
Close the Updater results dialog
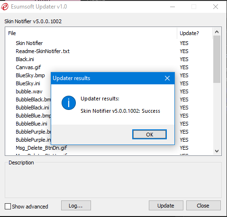pos(167,78)
